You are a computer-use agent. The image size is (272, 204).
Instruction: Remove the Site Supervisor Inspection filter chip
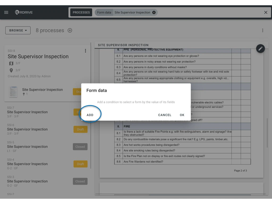point(154,12)
